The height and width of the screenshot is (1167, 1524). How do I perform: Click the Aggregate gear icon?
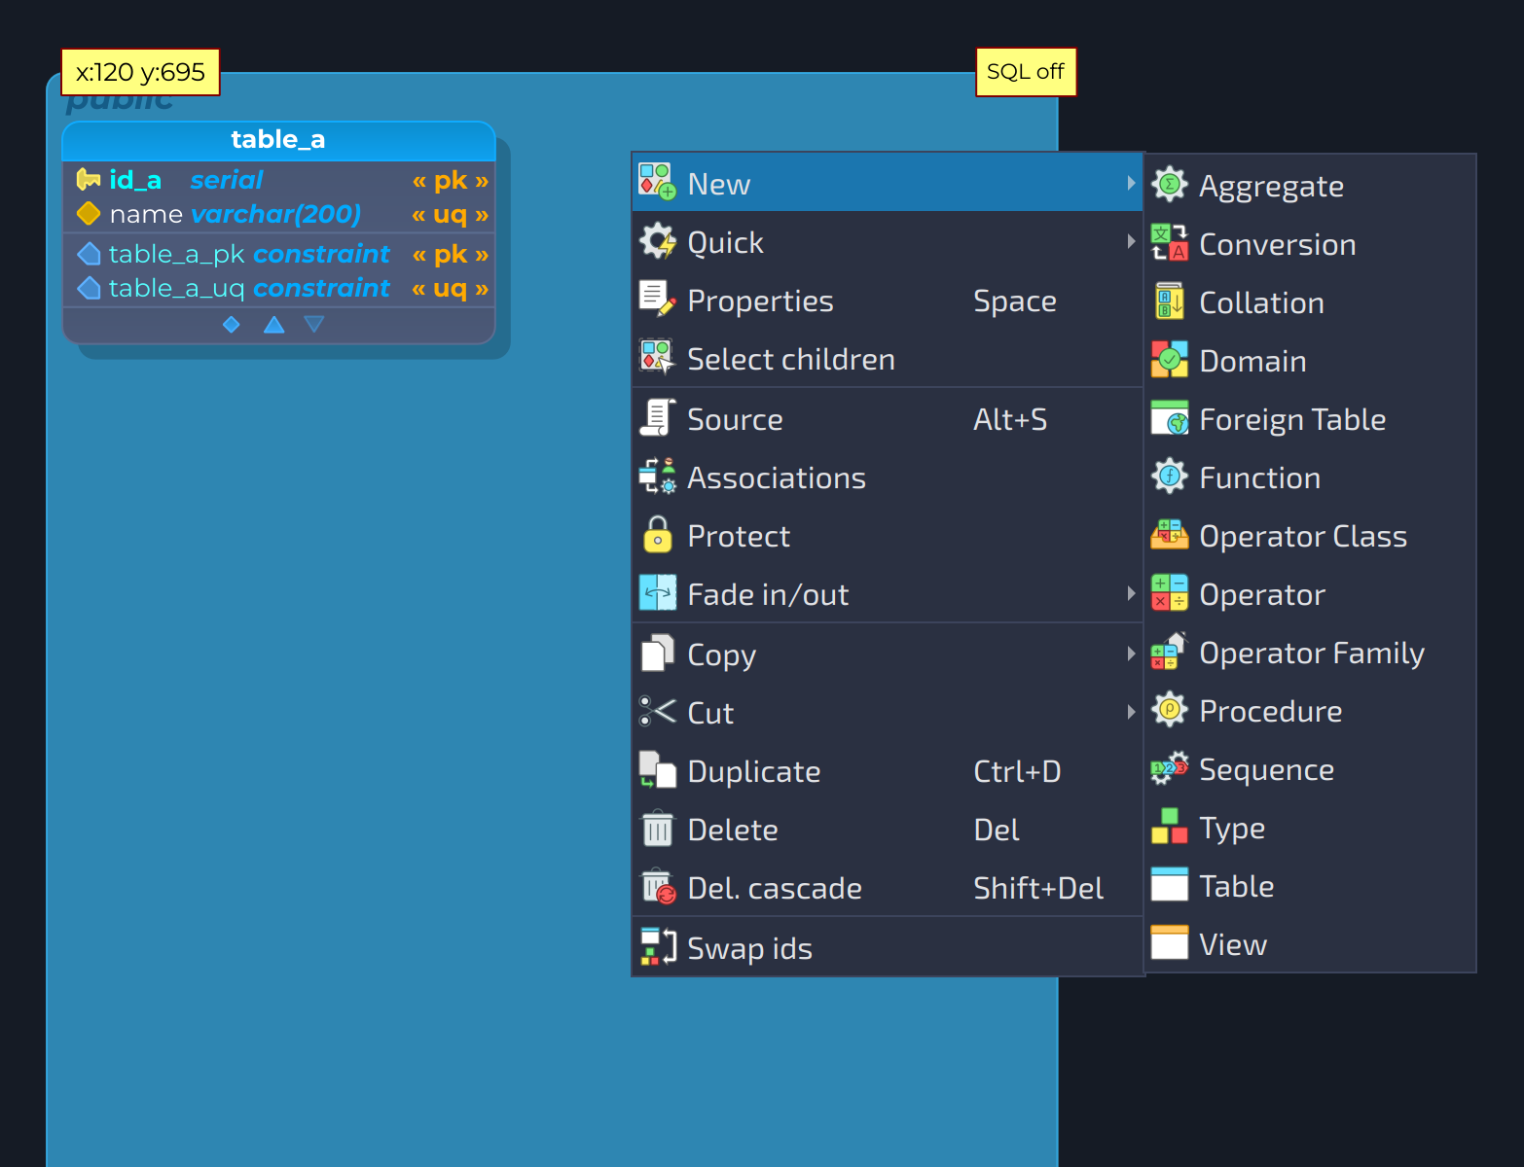(x=1169, y=185)
